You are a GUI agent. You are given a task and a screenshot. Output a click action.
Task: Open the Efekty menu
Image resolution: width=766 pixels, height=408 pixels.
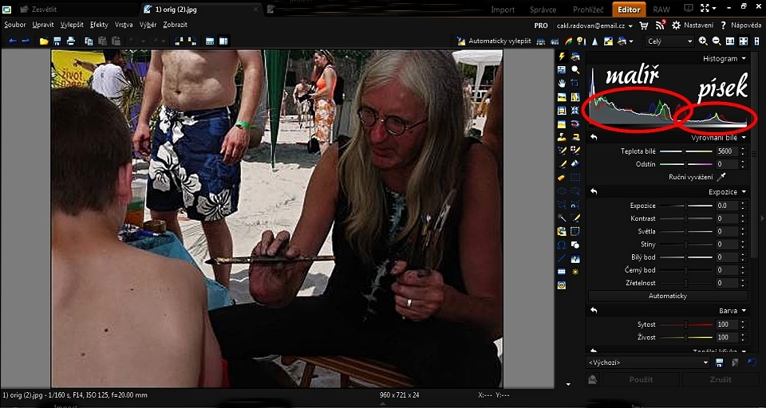(99, 25)
